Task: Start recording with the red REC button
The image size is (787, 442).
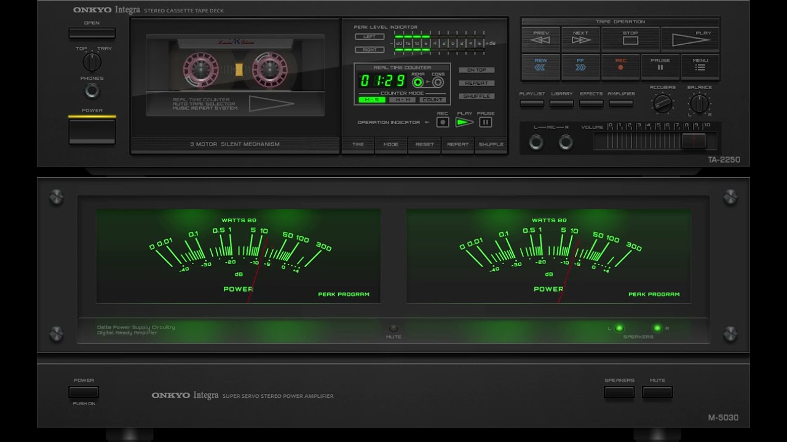Action: point(620,66)
